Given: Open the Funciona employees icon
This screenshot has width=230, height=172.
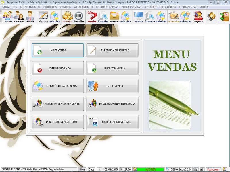Looking at the screenshot, I should (19, 17).
